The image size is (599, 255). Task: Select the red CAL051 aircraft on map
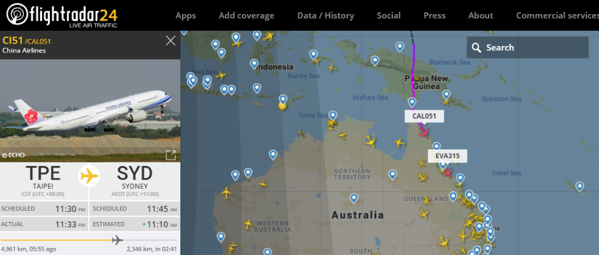[423, 133]
